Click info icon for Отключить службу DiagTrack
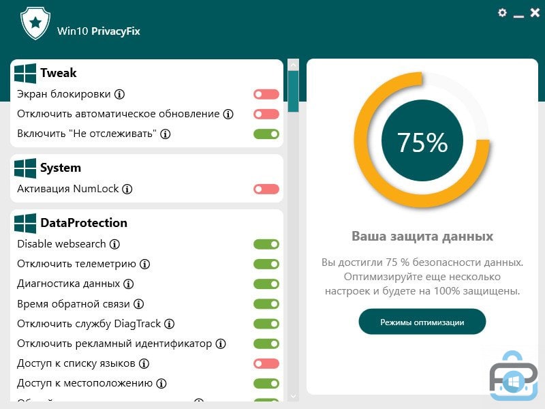This screenshot has width=545, height=409. pos(170,324)
